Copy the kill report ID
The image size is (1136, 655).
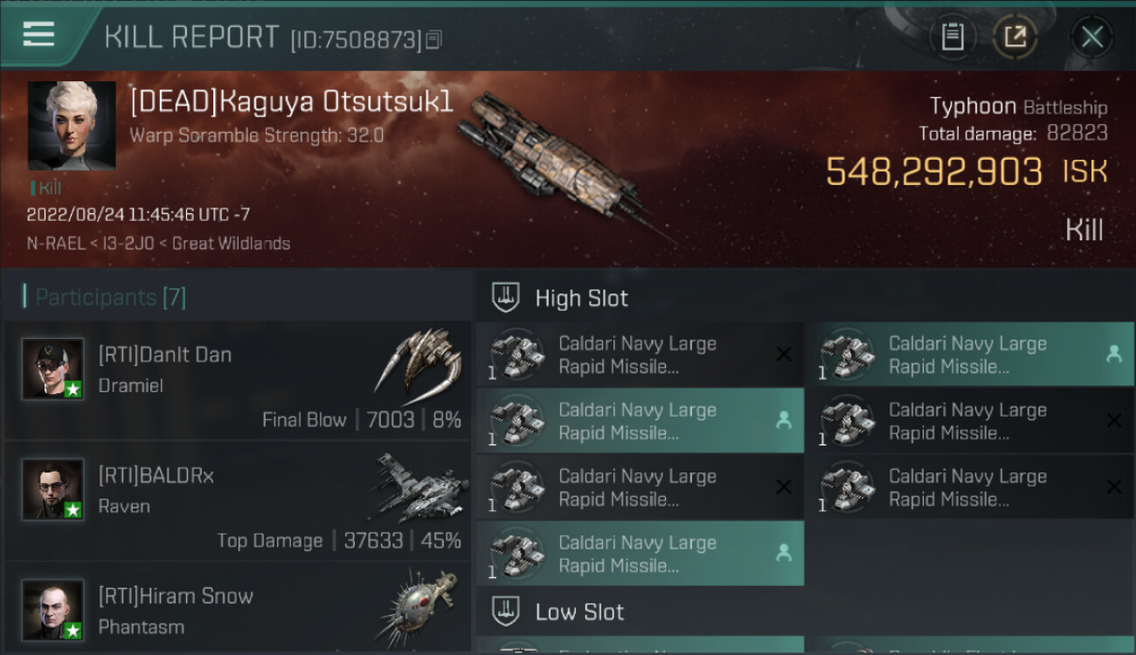click(x=434, y=39)
